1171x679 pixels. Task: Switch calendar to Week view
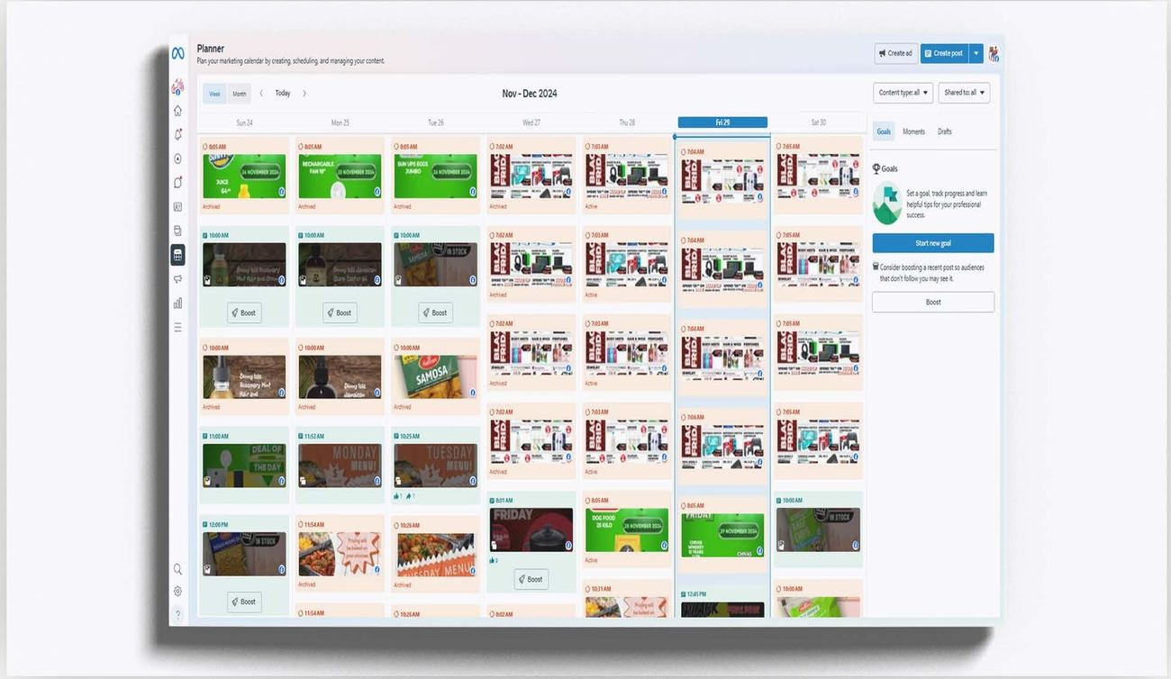(215, 94)
